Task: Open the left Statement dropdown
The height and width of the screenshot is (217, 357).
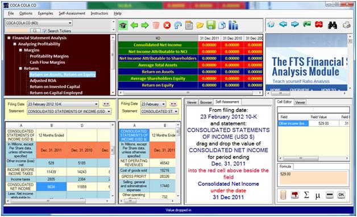Action: point(109,111)
